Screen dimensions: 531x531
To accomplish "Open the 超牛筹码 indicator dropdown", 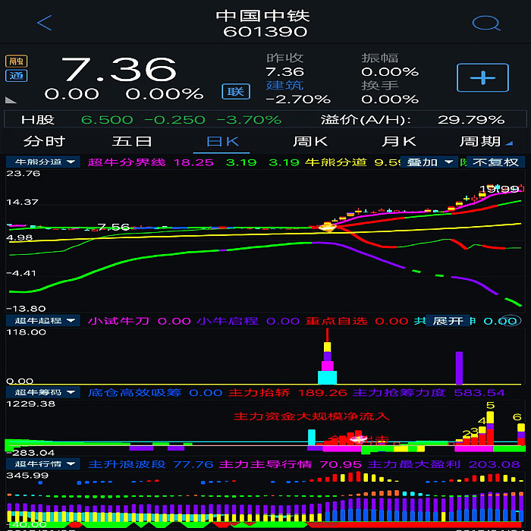I will coord(43,392).
